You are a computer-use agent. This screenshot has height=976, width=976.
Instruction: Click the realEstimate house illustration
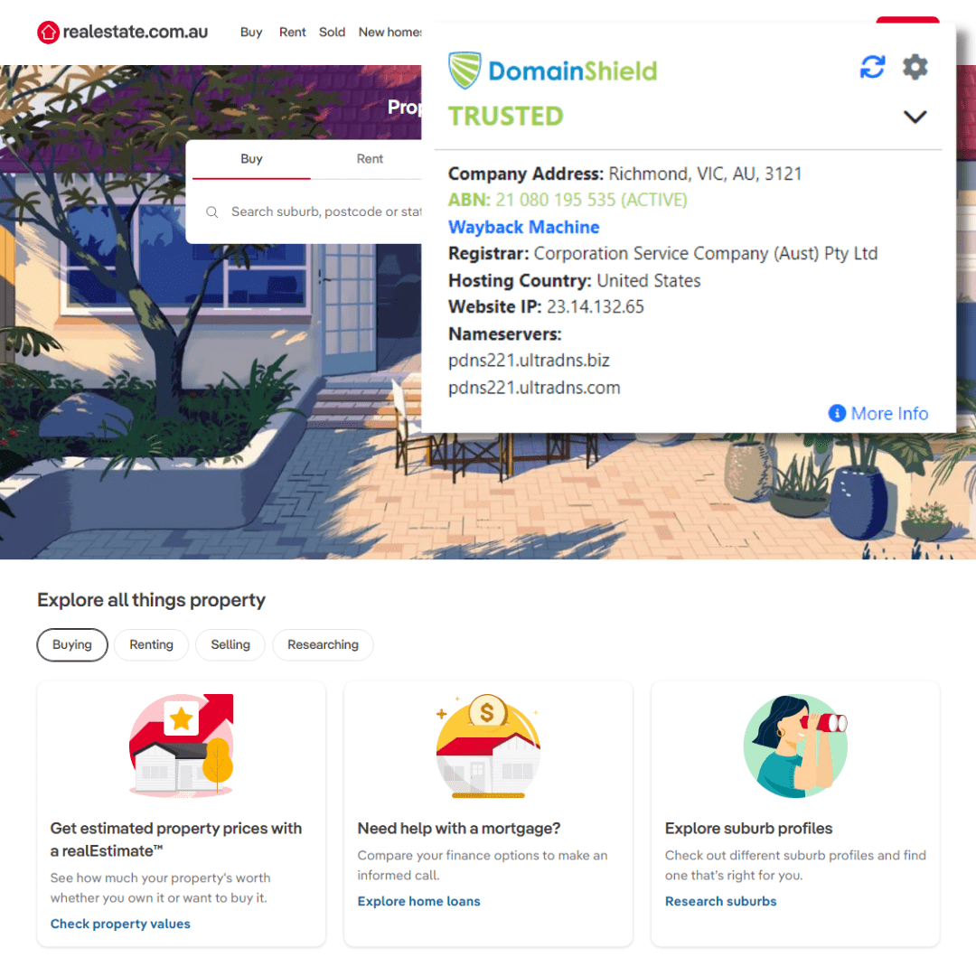[181, 745]
